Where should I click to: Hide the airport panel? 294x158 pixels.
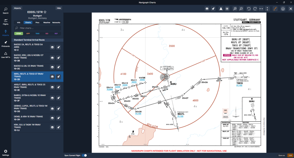(59, 8)
